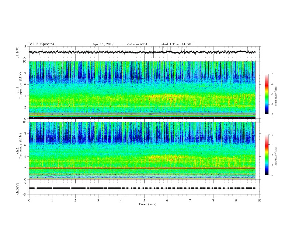This screenshot has height=225, width=292.
Task: Click the "-7" tick on ch.2 colorbar
Action: [x=272, y=175]
